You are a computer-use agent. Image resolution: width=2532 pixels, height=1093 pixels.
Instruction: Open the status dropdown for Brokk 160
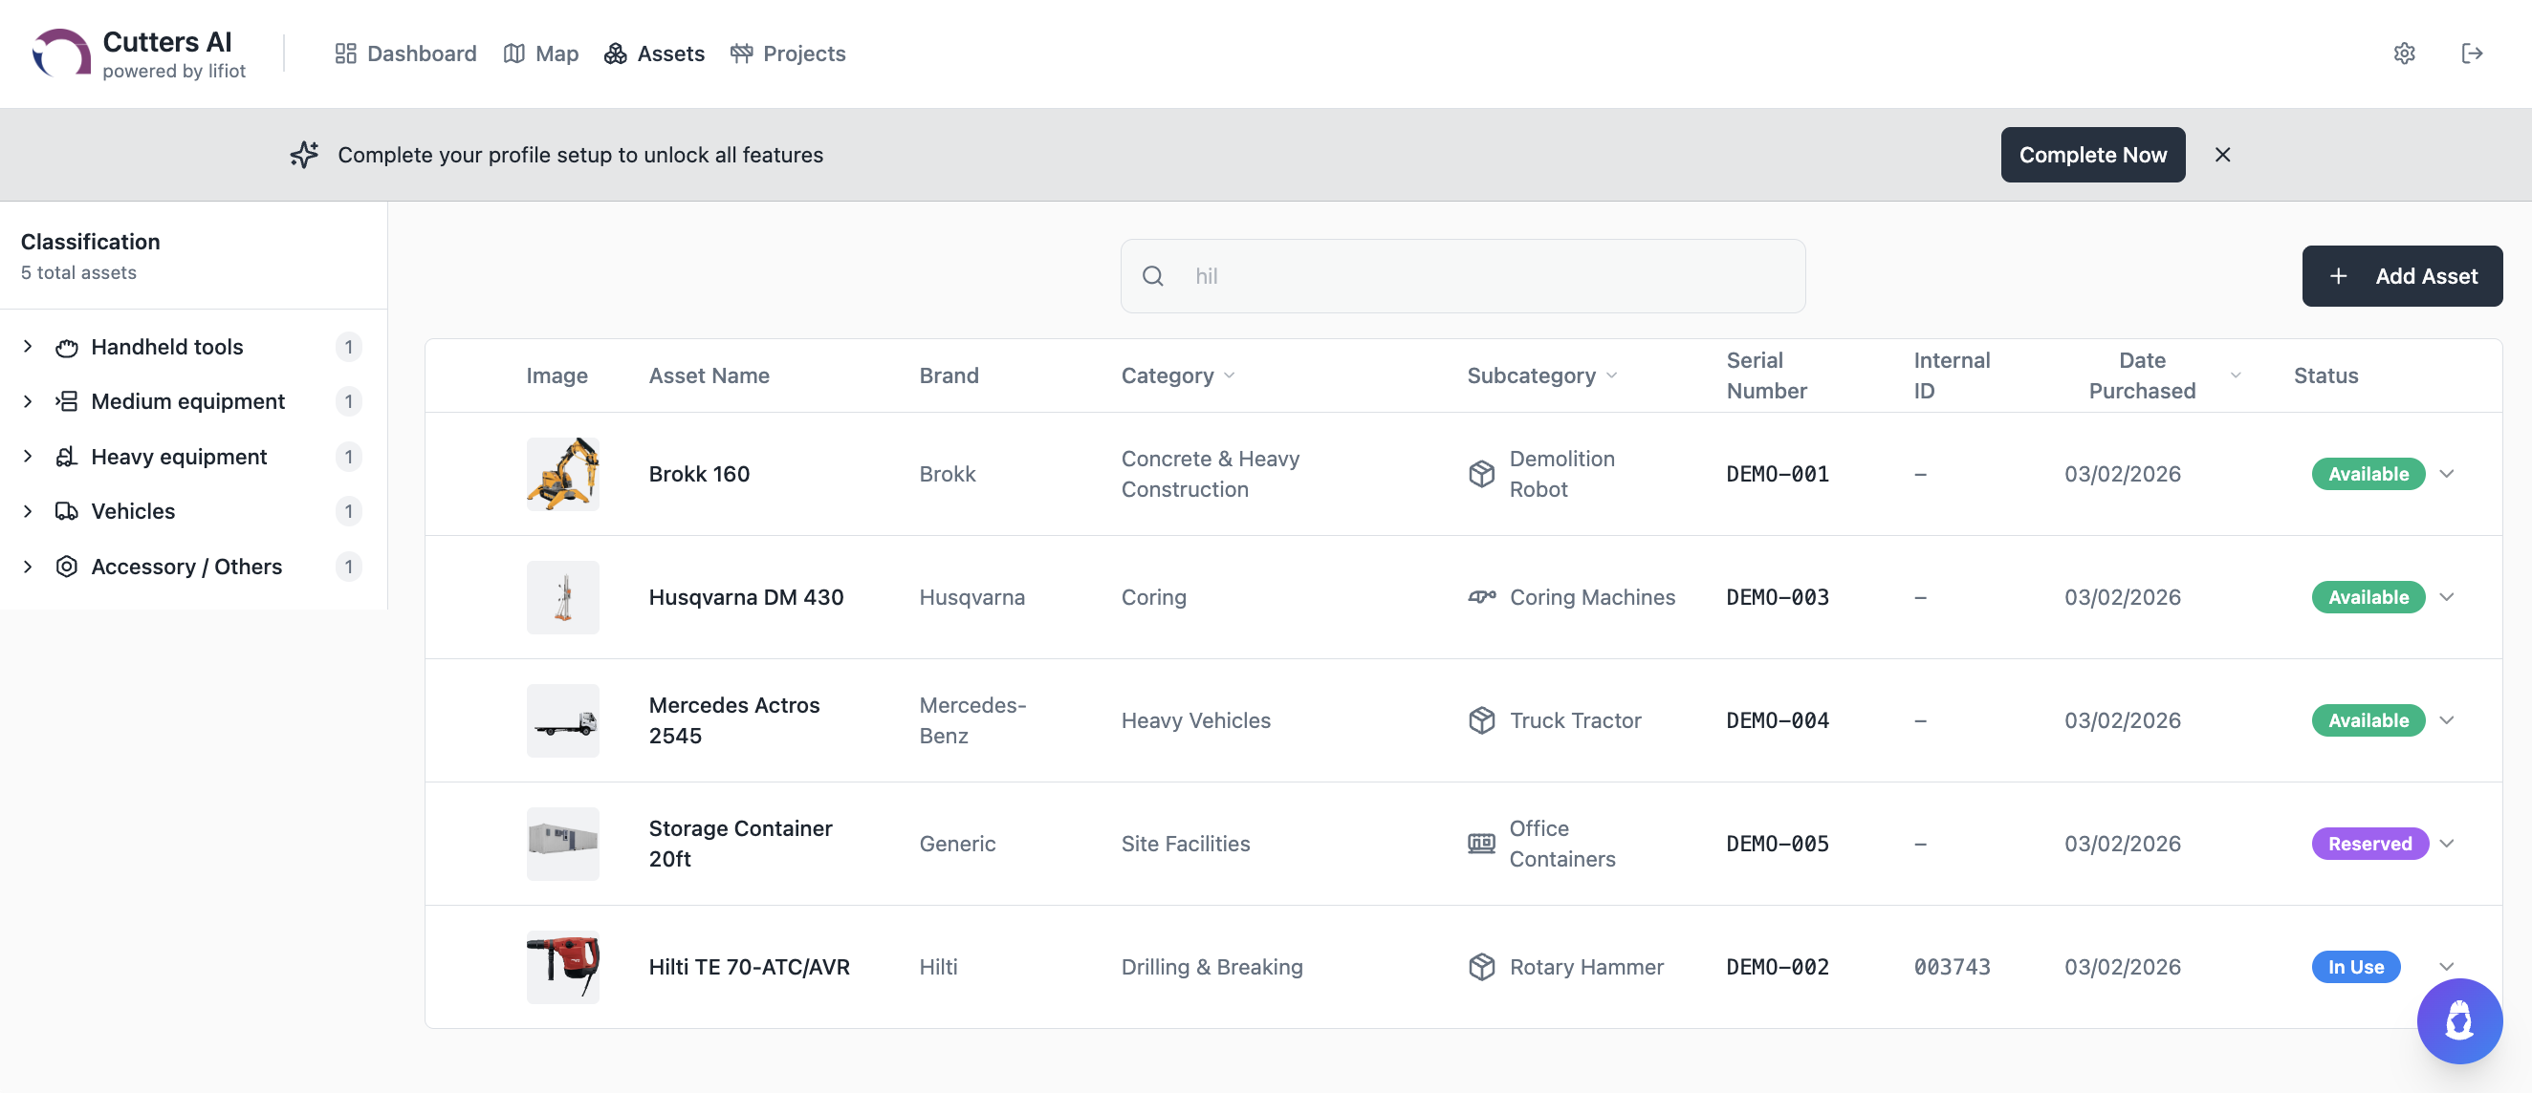pos(2447,473)
